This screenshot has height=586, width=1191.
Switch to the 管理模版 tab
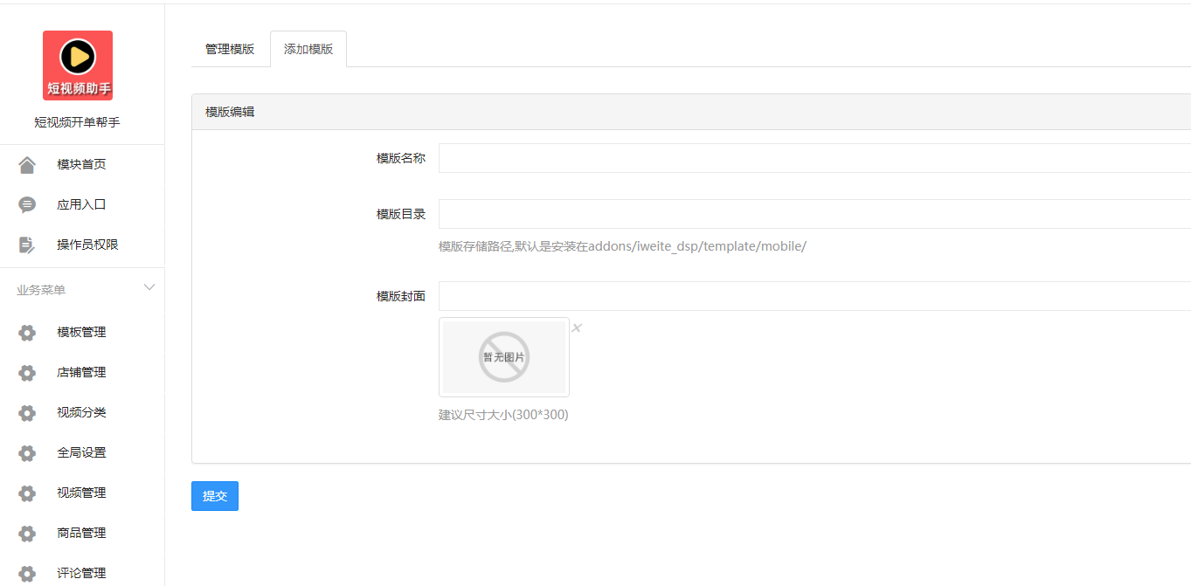point(230,49)
